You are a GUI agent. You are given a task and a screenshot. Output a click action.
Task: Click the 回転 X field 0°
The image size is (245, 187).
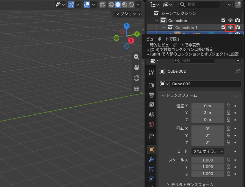[208, 129]
